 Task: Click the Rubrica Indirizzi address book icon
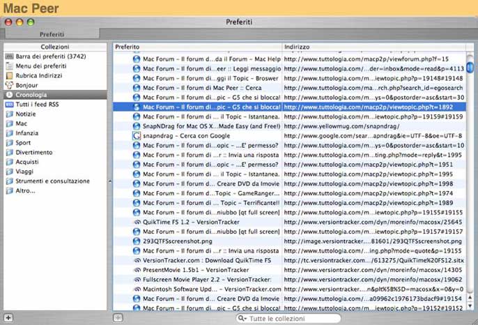(10, 75)
